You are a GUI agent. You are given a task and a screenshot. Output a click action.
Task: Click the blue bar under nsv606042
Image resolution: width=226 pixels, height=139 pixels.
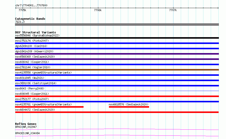tap(117, 64)
